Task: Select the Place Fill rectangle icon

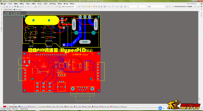Action: (94, 6)
